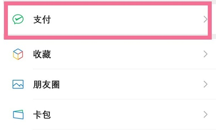
Task: Tap empty space in the 朋友圈 row
Action: point(124,84)
